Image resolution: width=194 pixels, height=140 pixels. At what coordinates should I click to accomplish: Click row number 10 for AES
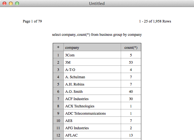(58, 121)
